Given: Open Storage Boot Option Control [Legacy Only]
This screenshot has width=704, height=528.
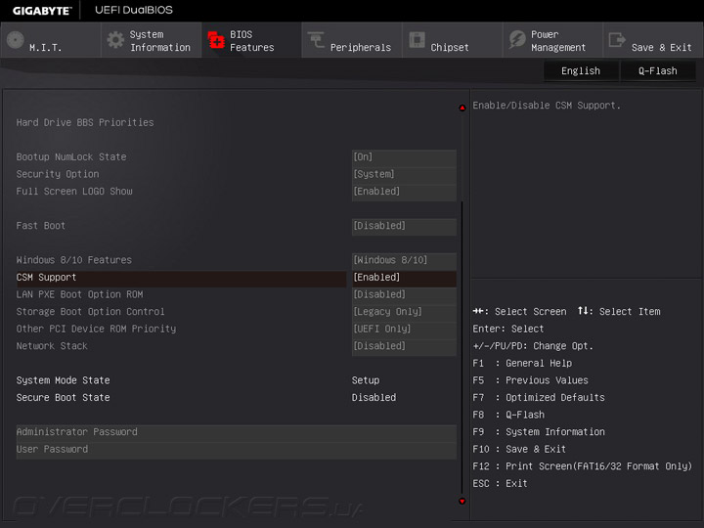Looking at the screenshot, I should [x=404, y=312].
